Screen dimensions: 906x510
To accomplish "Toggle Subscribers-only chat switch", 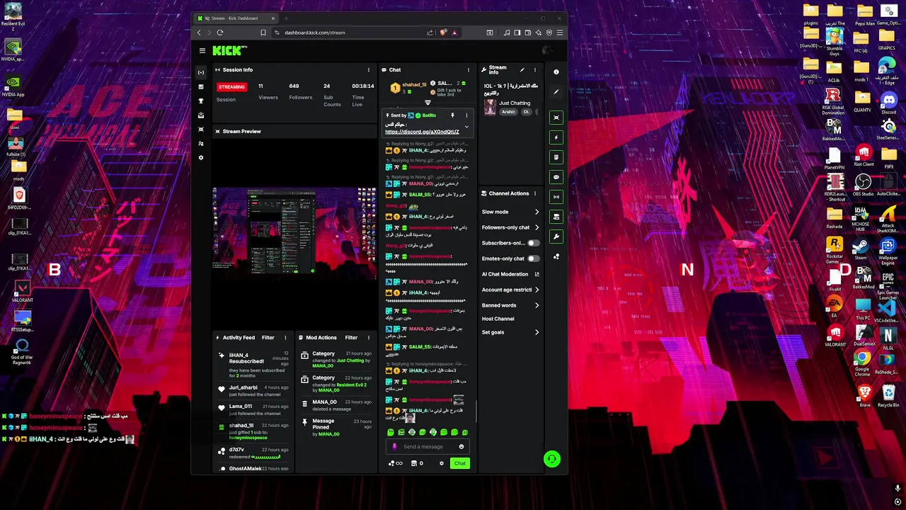I will click(533, 243).
